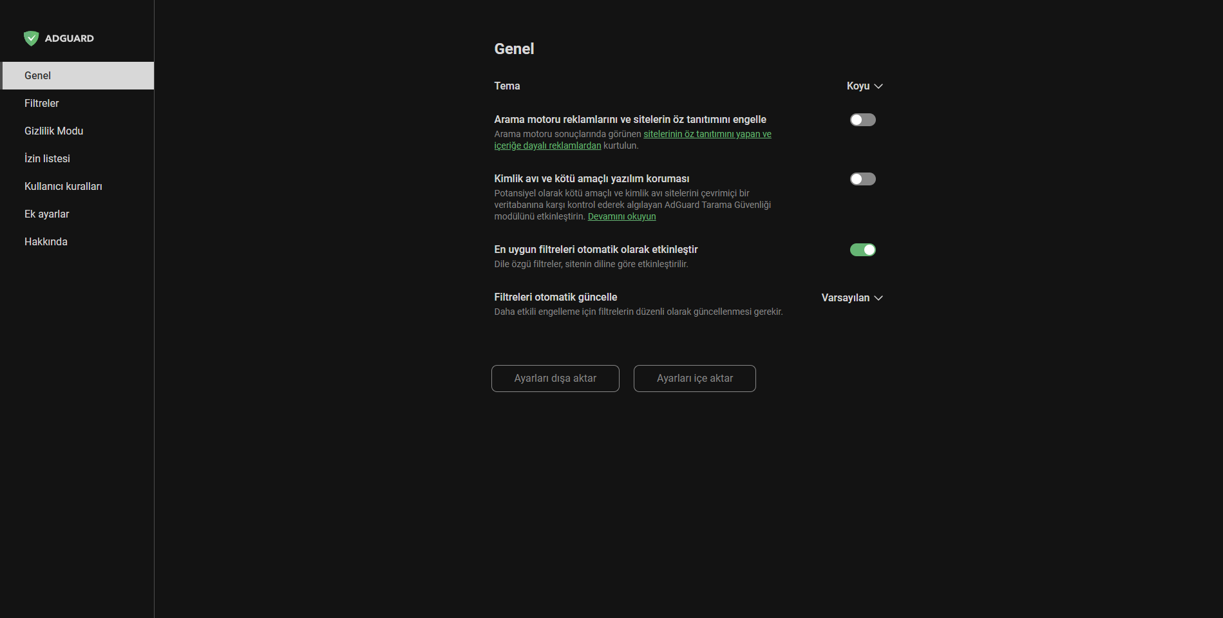
Task: Open the Hakkında page
Action: tap(78, 241)
